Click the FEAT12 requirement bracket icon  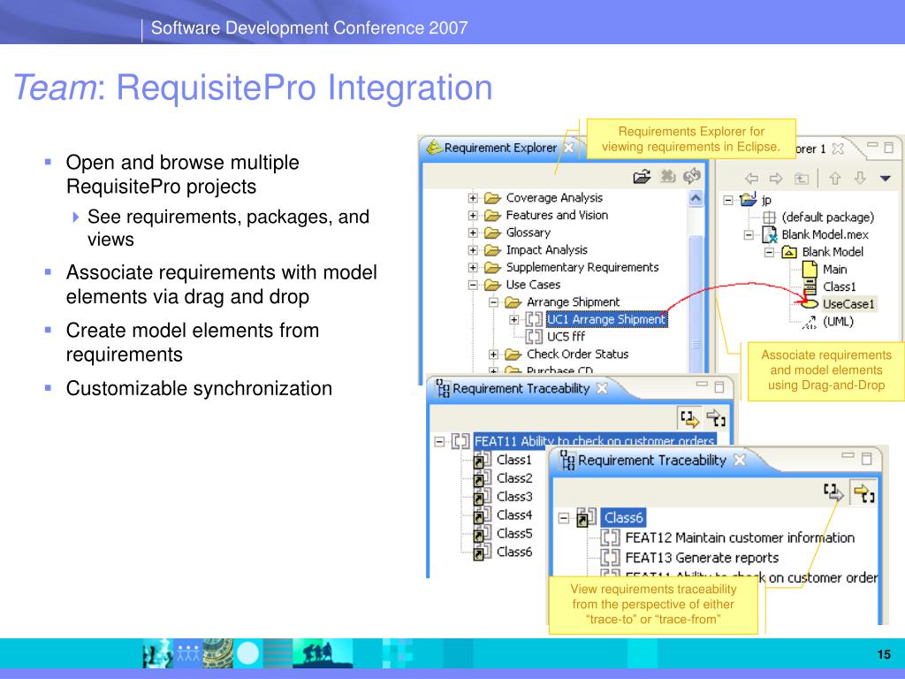point(610,538)
